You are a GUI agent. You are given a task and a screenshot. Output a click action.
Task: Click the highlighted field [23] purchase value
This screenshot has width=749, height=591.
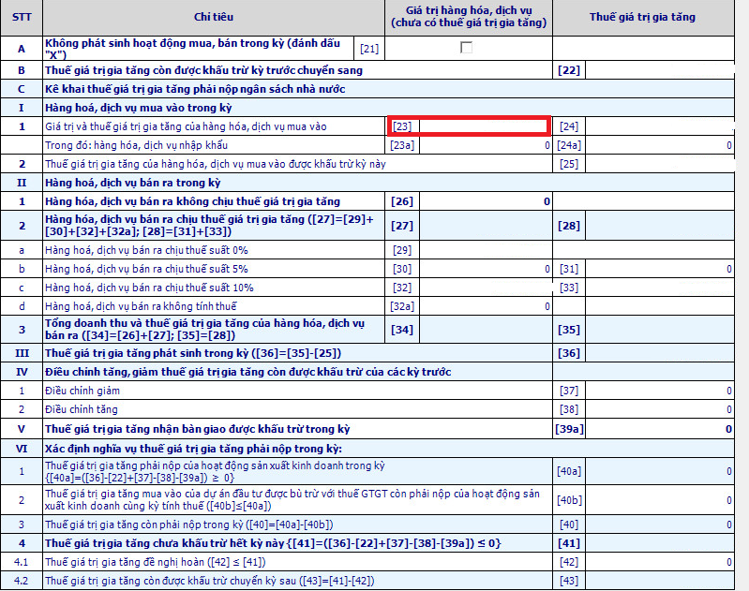click(x=483, y=126)
